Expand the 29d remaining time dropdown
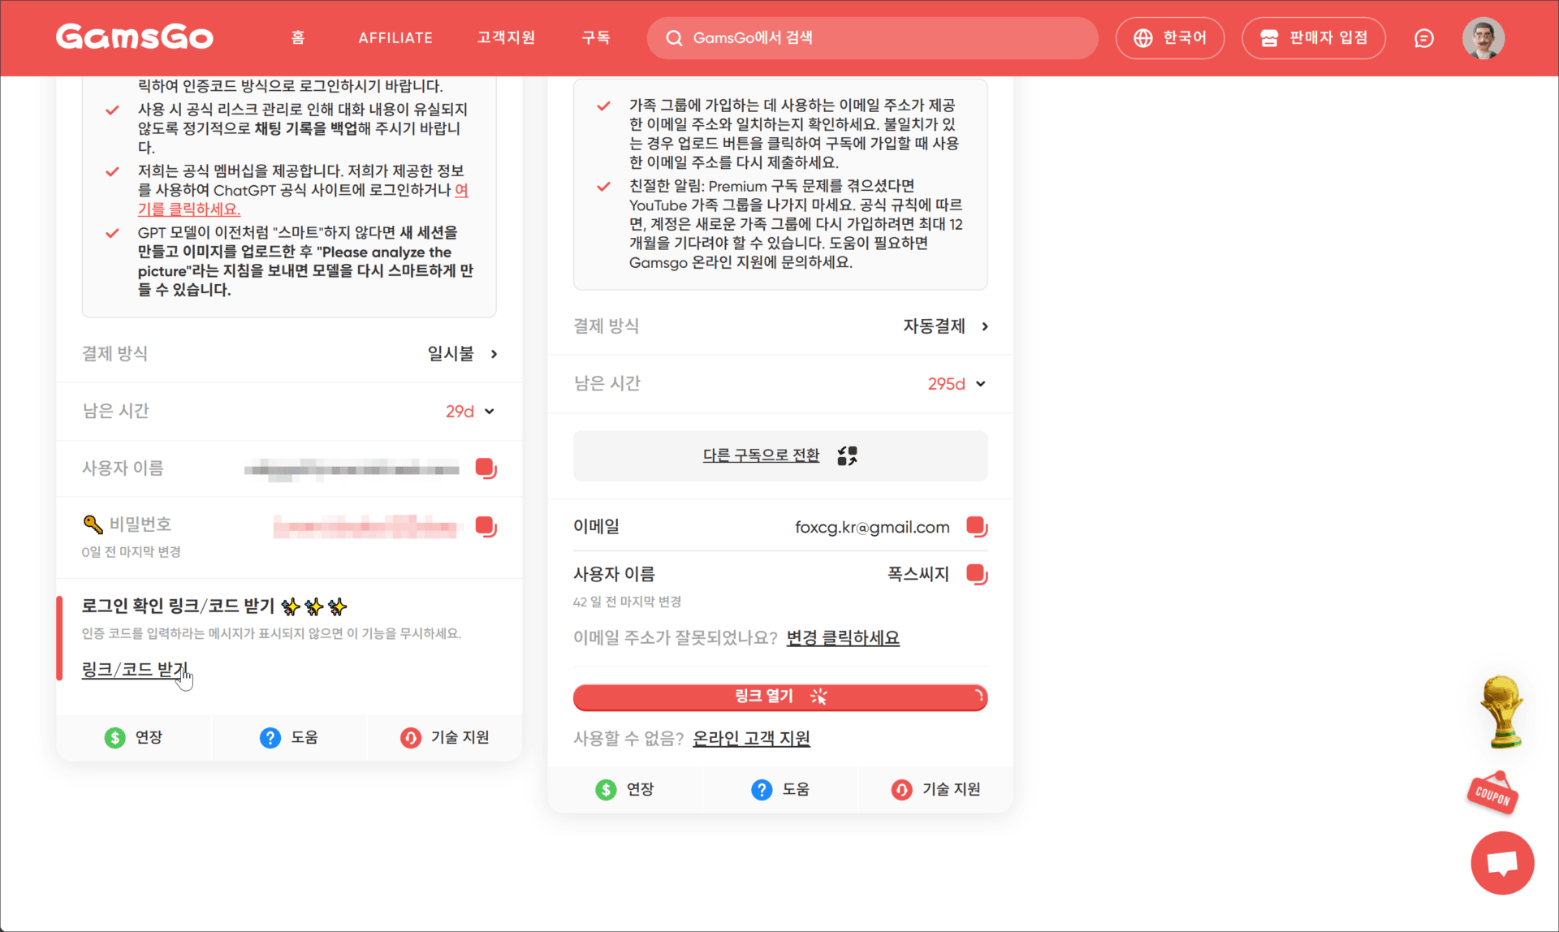This screenshot has width=1559, height=932. point(490,412)
